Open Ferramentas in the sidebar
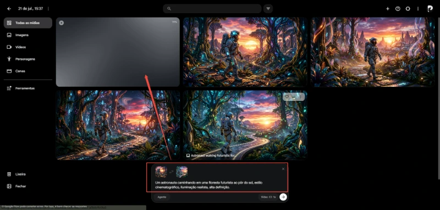 (x=28, y=88)
